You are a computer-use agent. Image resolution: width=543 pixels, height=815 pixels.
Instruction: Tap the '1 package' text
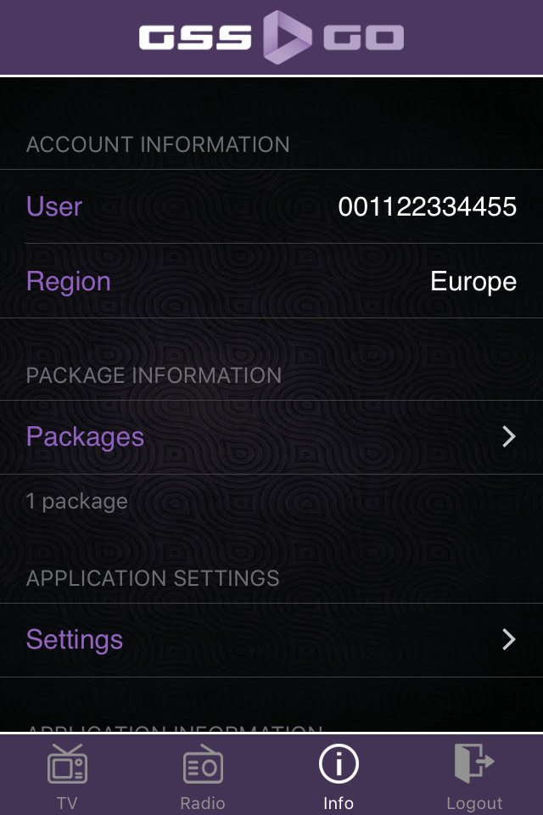[77, 502]
